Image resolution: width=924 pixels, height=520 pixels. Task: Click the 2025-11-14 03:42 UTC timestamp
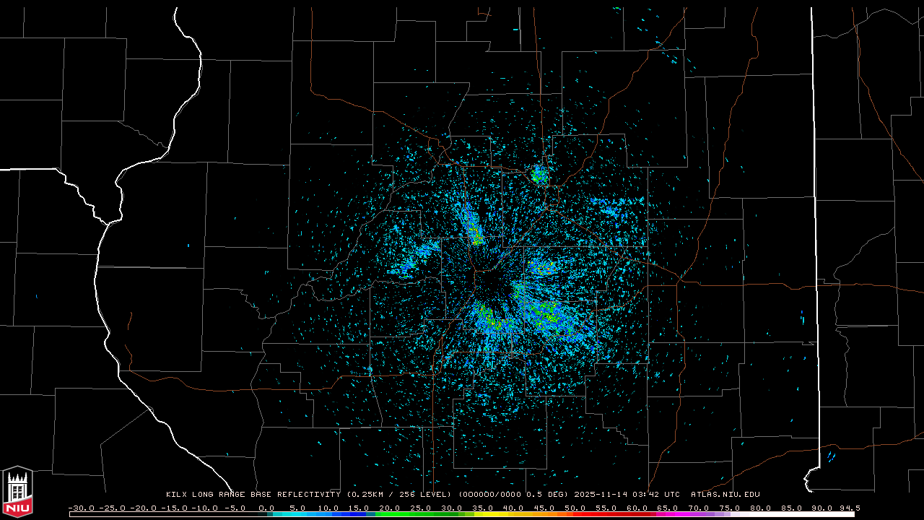pyautogui.click(x=627, y=494)
